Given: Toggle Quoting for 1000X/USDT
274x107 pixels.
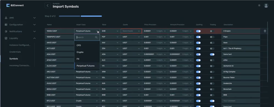Looking at the screenshot, I should [198, 31].
